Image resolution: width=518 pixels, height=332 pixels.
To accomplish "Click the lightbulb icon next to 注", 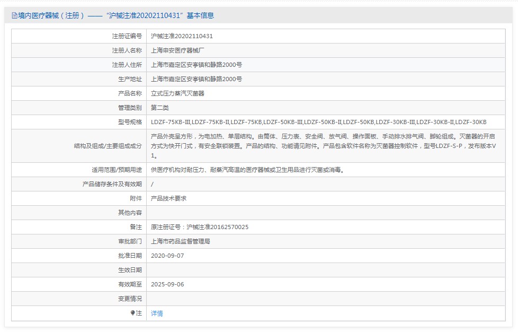I will point(132,313).
